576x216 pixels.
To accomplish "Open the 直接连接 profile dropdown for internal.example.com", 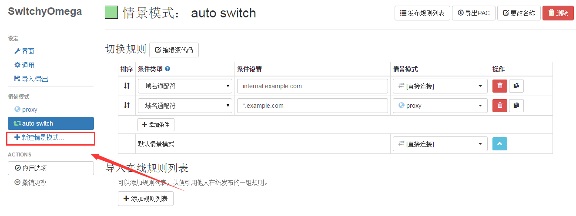I will tap(440, 86).
